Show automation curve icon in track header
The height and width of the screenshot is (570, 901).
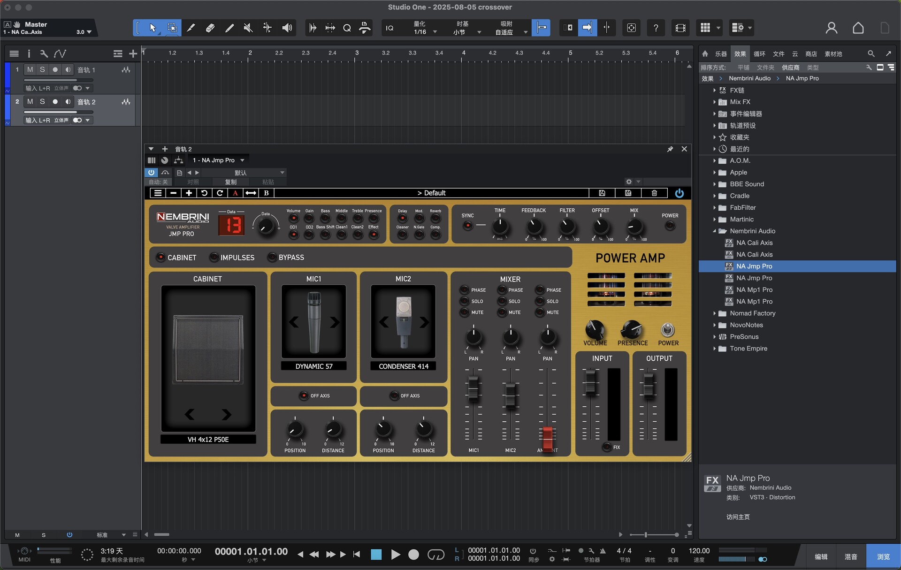pos(60,53)
